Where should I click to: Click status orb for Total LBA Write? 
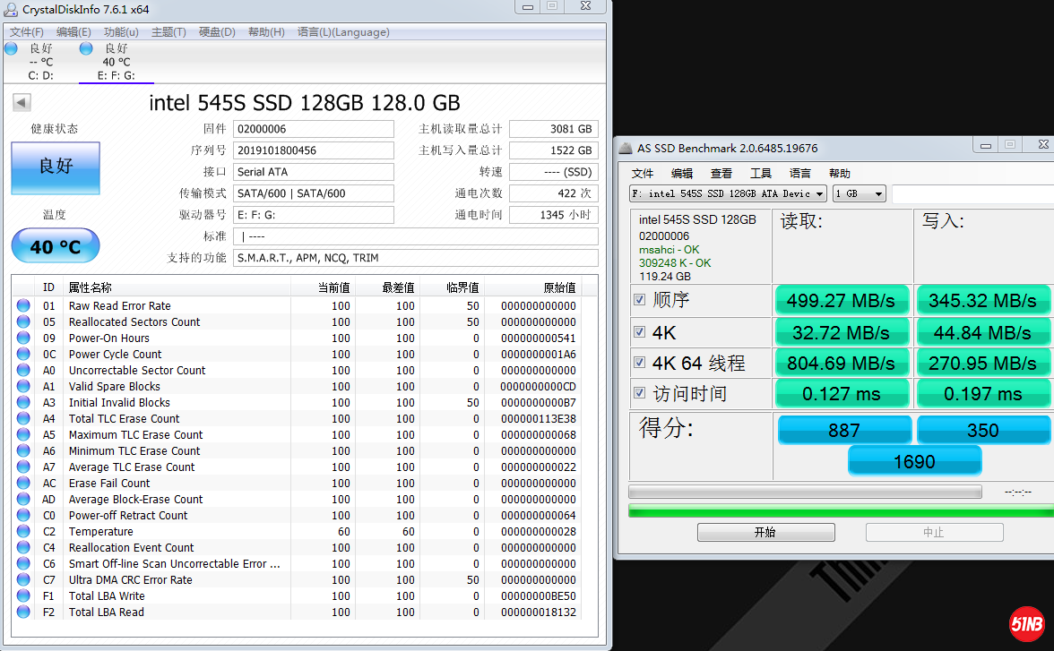[x=23, y=595]
